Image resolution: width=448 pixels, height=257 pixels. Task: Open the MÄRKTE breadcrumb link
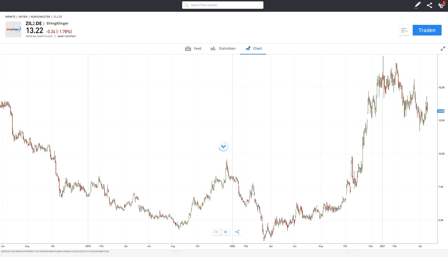[x=10, y=17]
